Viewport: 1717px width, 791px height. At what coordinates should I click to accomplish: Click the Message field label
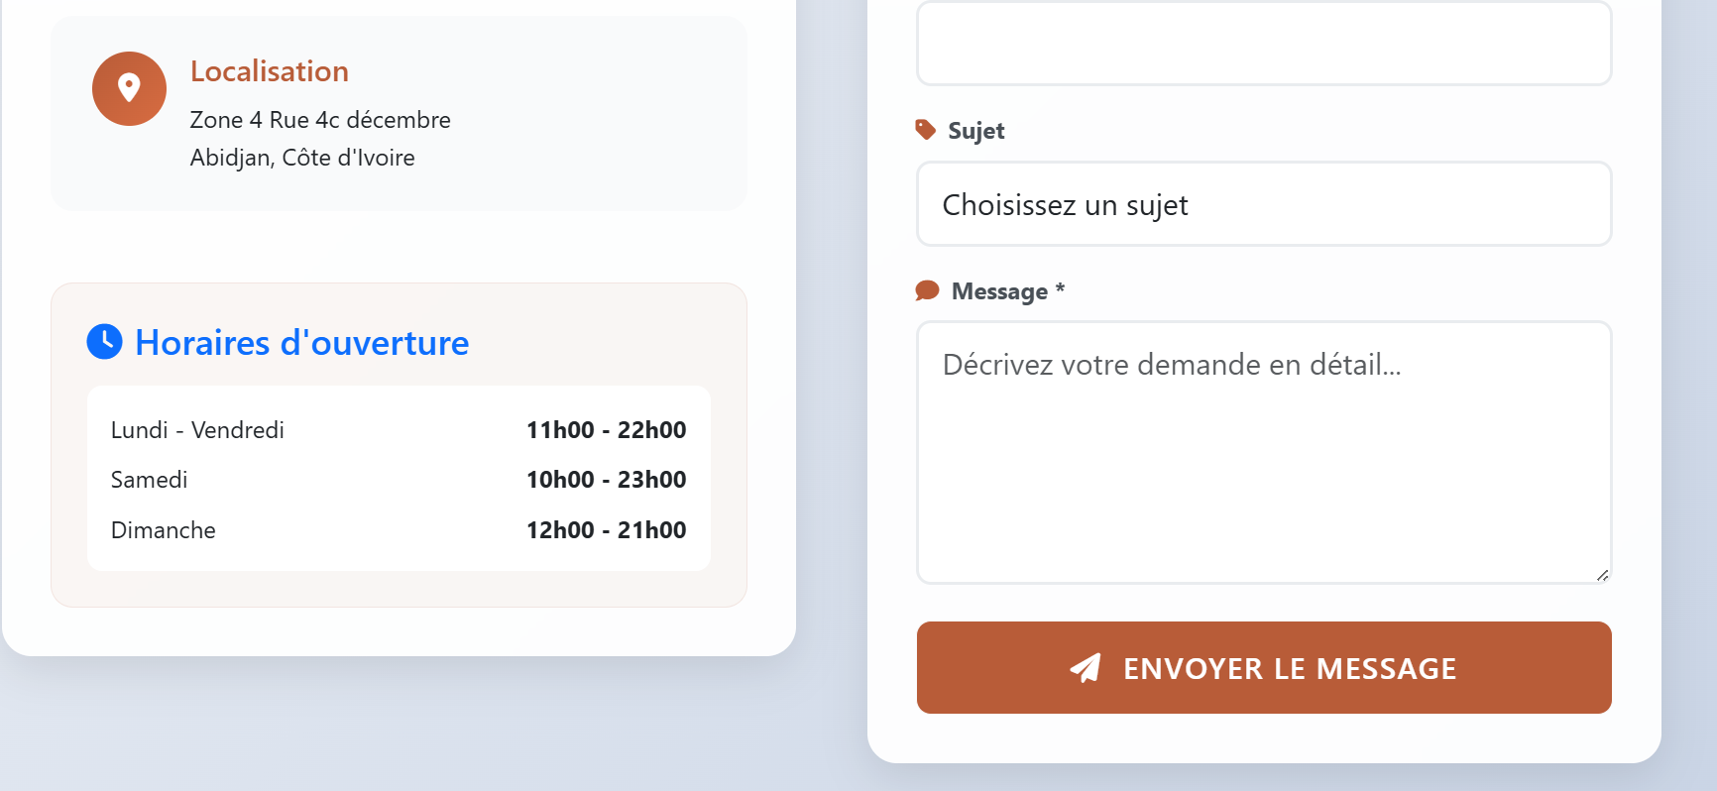pyautogui.click(x=999, y=291)
